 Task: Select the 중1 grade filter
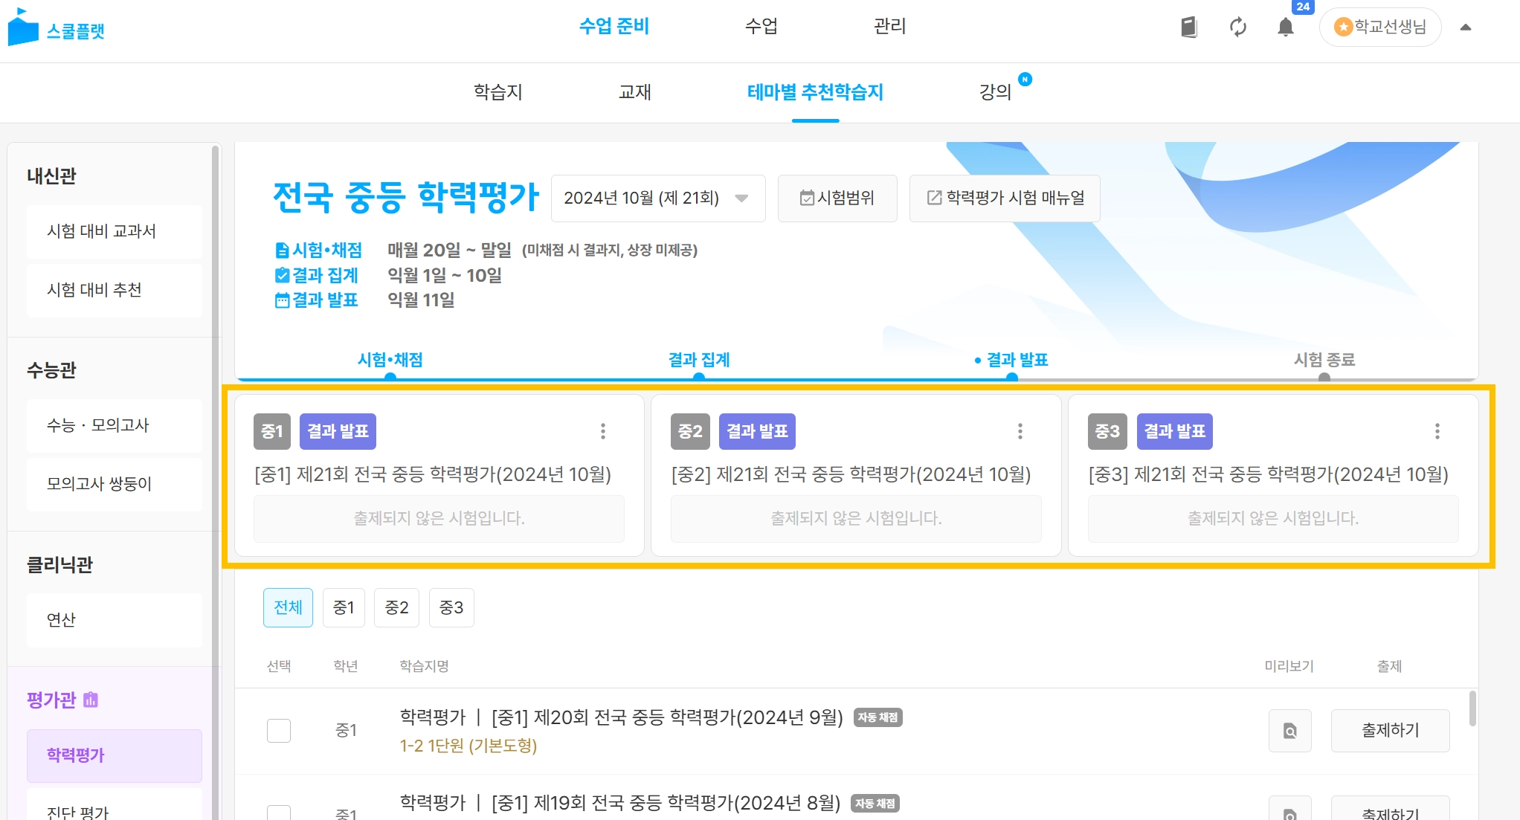tap(344, 608)
